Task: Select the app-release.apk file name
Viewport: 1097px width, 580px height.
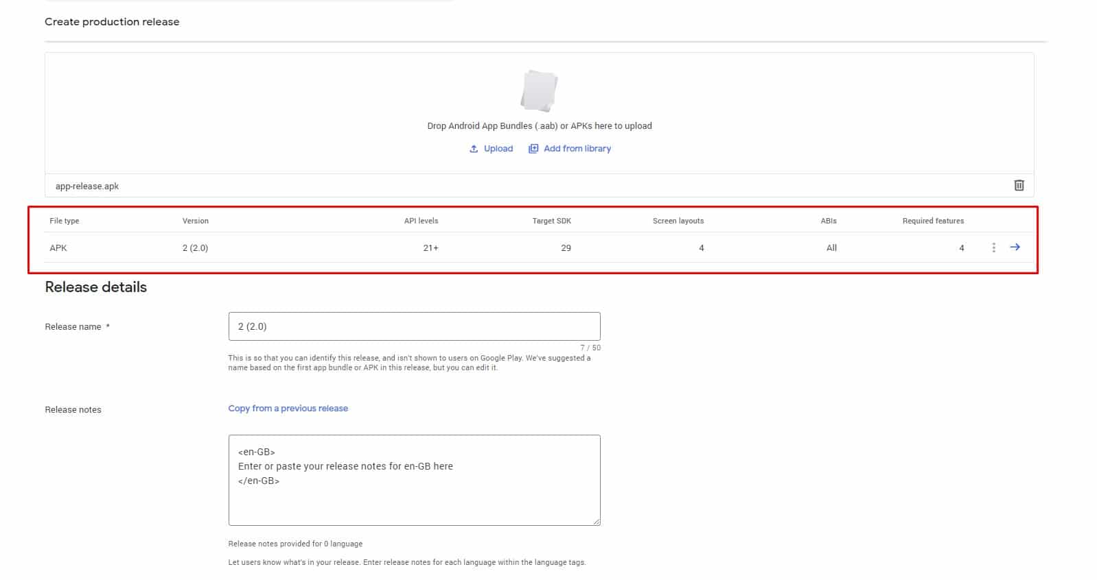Action: pyautogui.click(x=87, y=186)
